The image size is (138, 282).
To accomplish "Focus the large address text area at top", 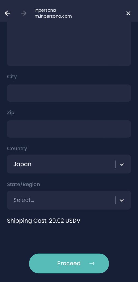I will tap(69, 44).
